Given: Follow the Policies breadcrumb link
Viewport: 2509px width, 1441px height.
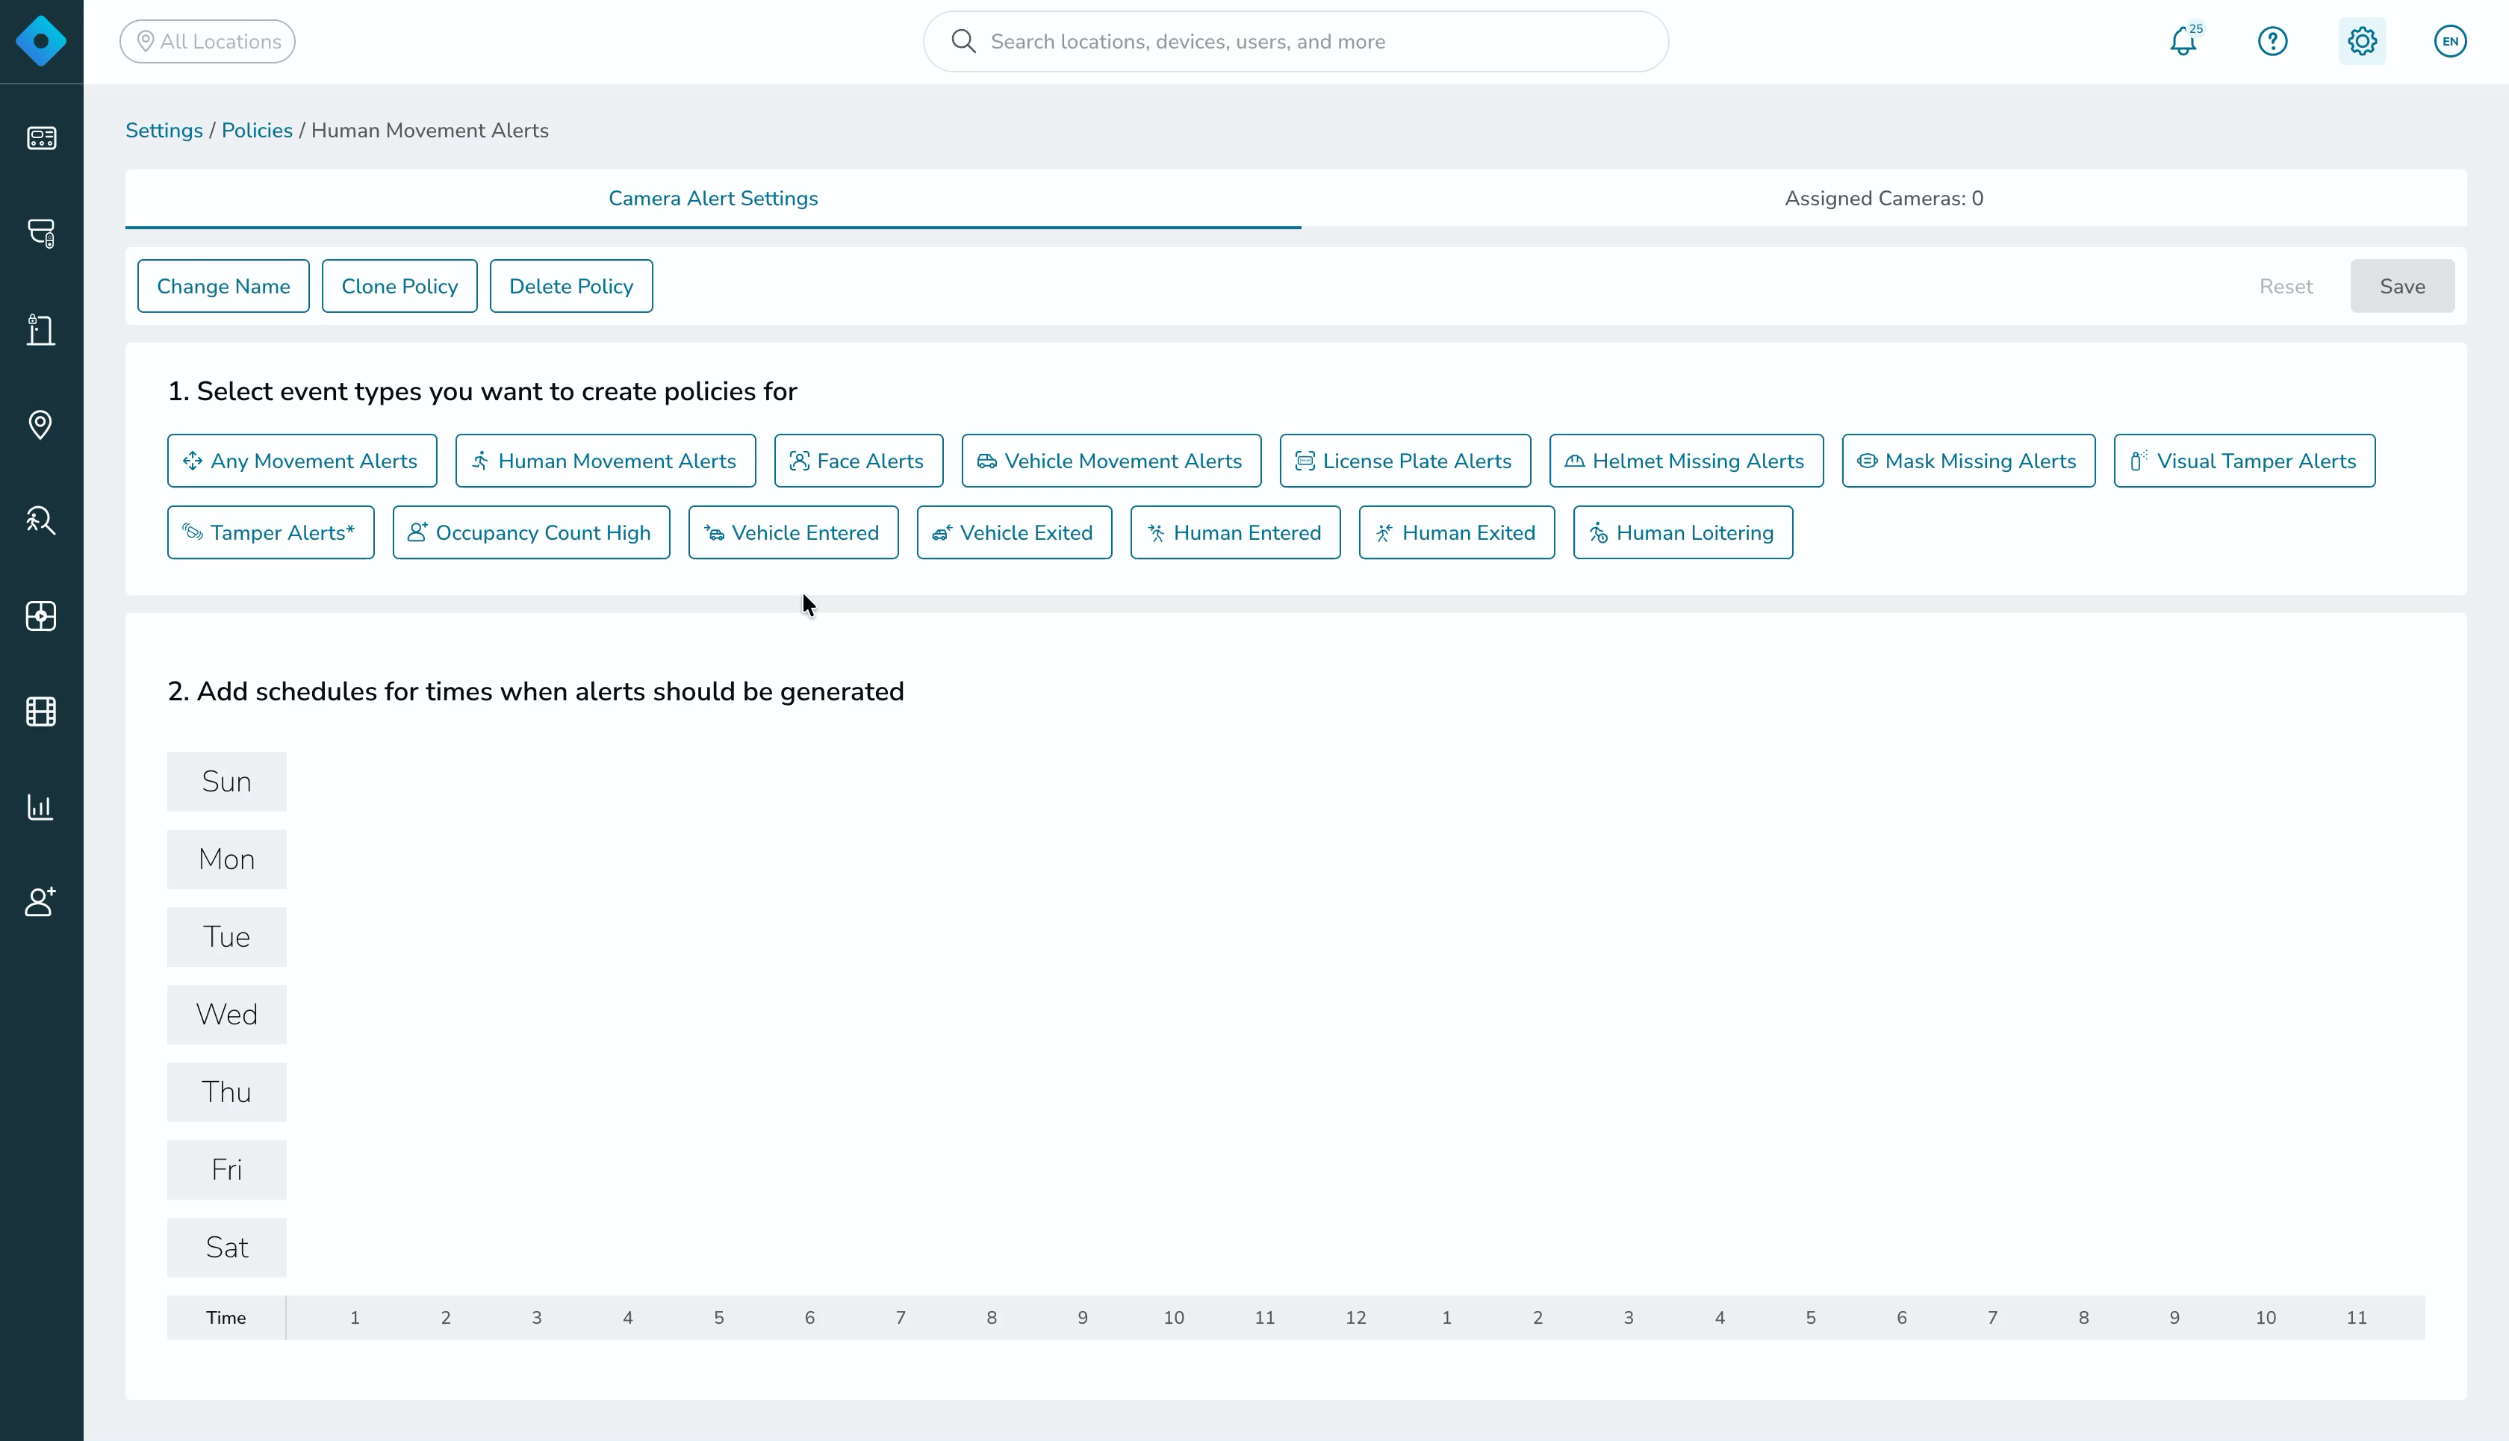Looking at the screenshot, I should [x=256, y=131].
